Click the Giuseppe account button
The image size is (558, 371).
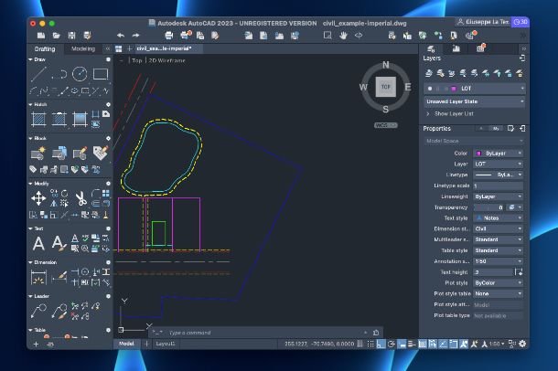click(483, 22)
